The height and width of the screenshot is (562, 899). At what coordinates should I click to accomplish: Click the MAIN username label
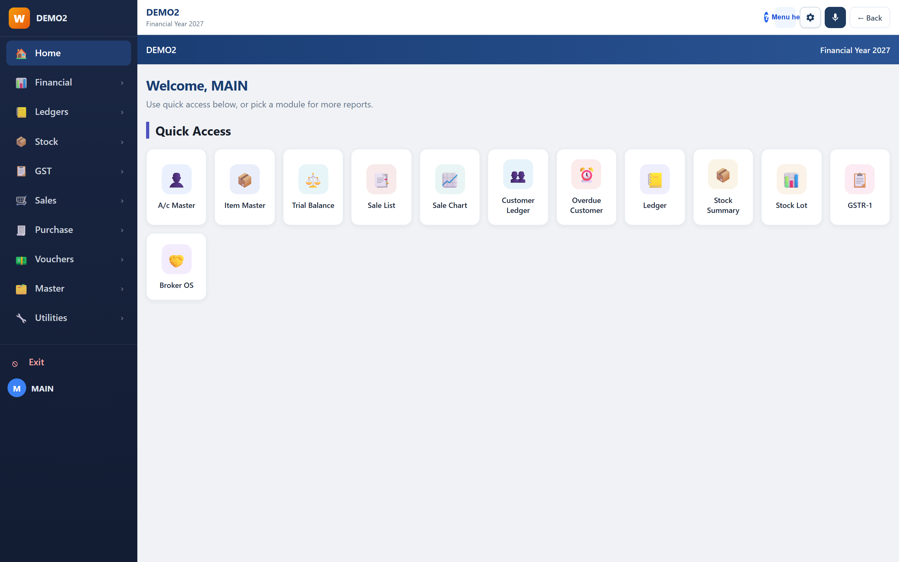pos(42,388)
